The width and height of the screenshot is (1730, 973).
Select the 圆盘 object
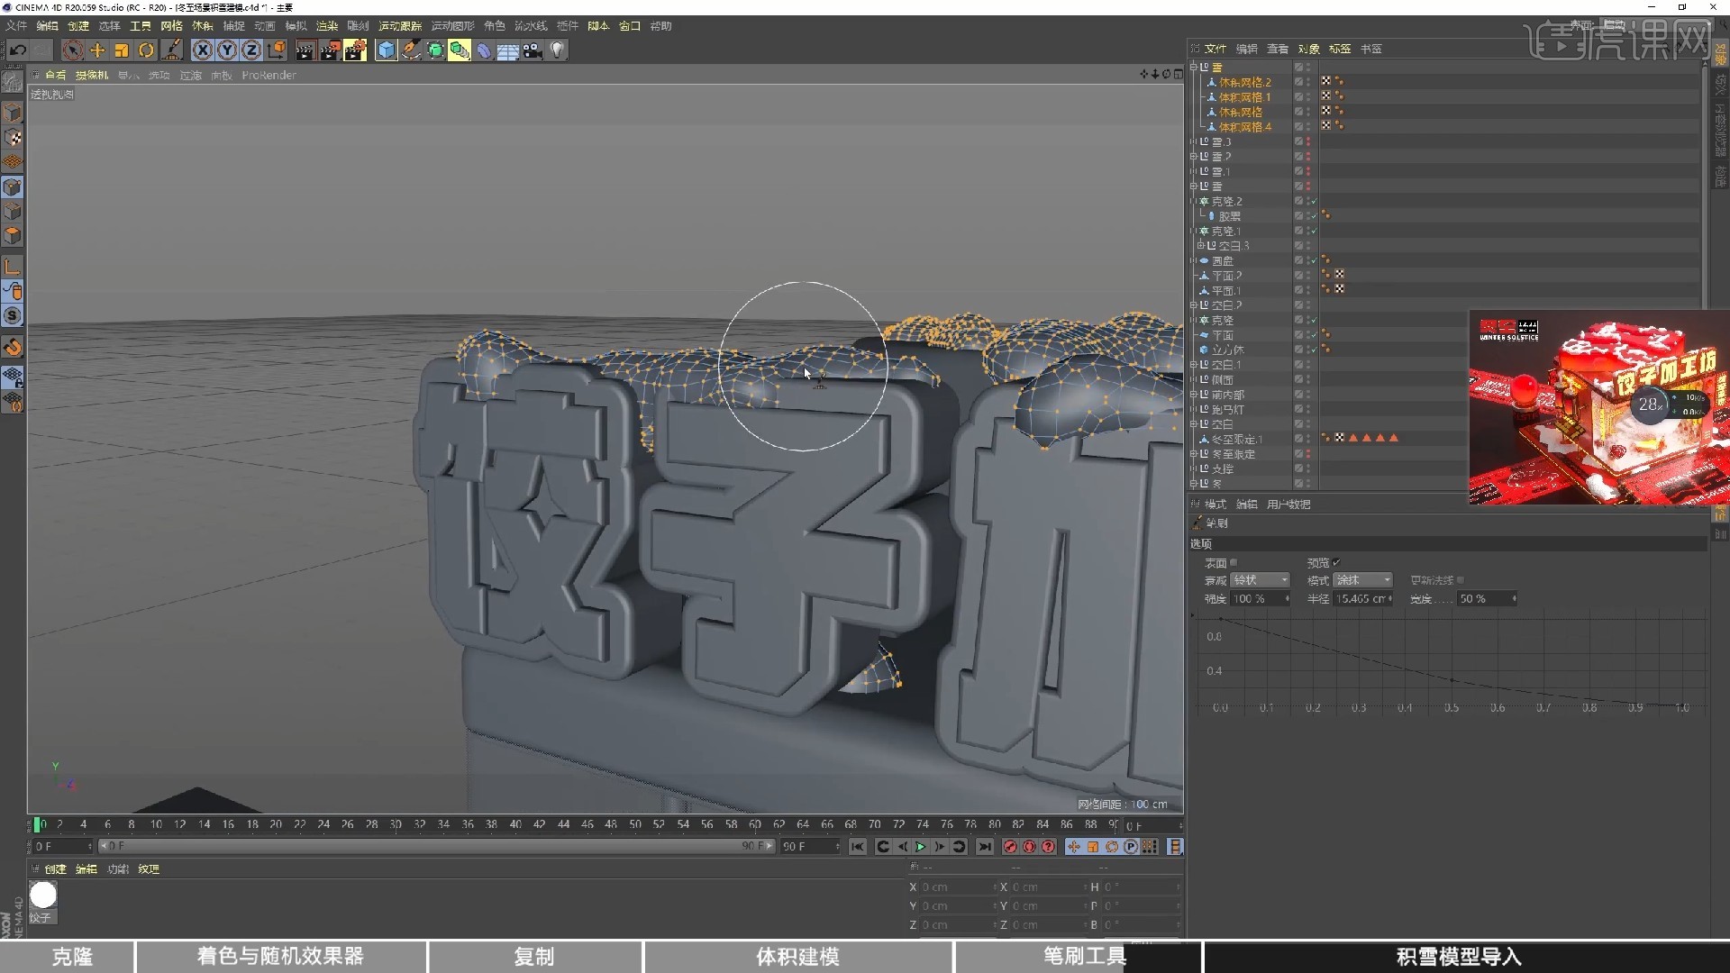coord(1223,261)
